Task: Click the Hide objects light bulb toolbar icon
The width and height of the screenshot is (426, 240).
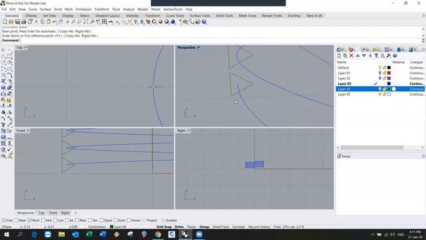Action: click(x=136, y=22)
